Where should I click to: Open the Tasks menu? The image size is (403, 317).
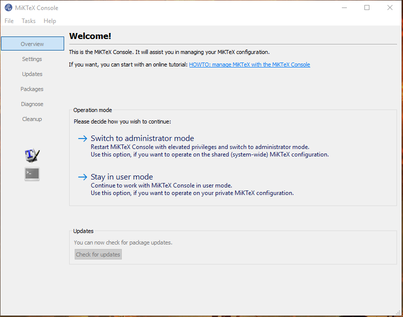29,21
